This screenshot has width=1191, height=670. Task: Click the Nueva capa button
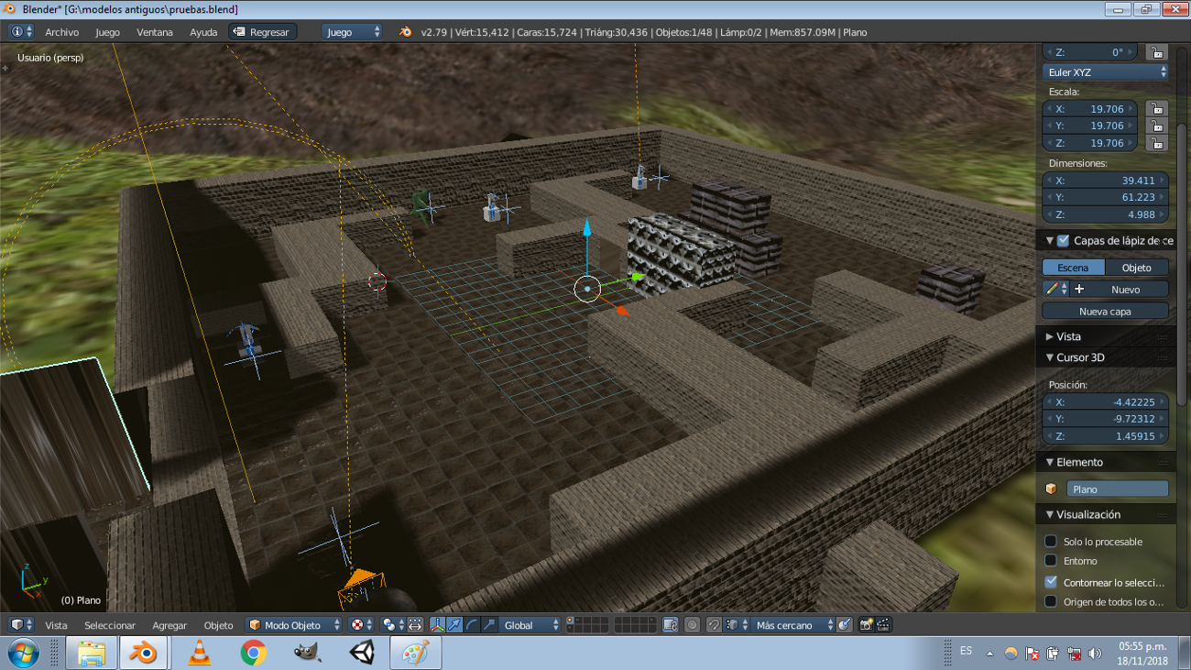[1105, 312]
